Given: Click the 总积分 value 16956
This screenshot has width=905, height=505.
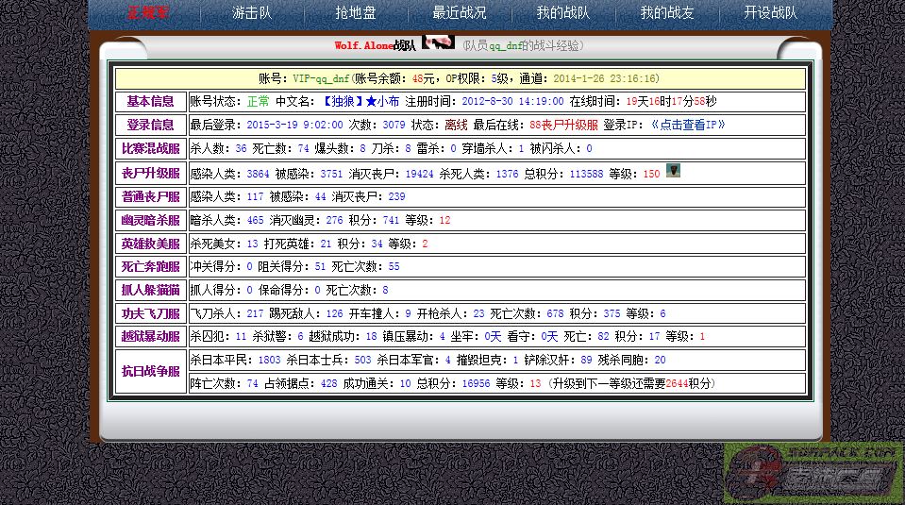Looking at the screenshot, I should [x=477, y=384].
